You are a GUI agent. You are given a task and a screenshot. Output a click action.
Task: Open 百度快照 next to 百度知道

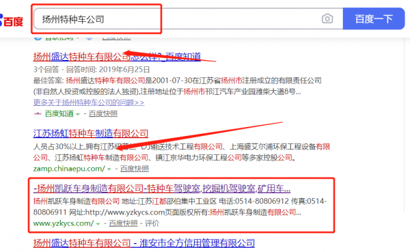[103, 114]
